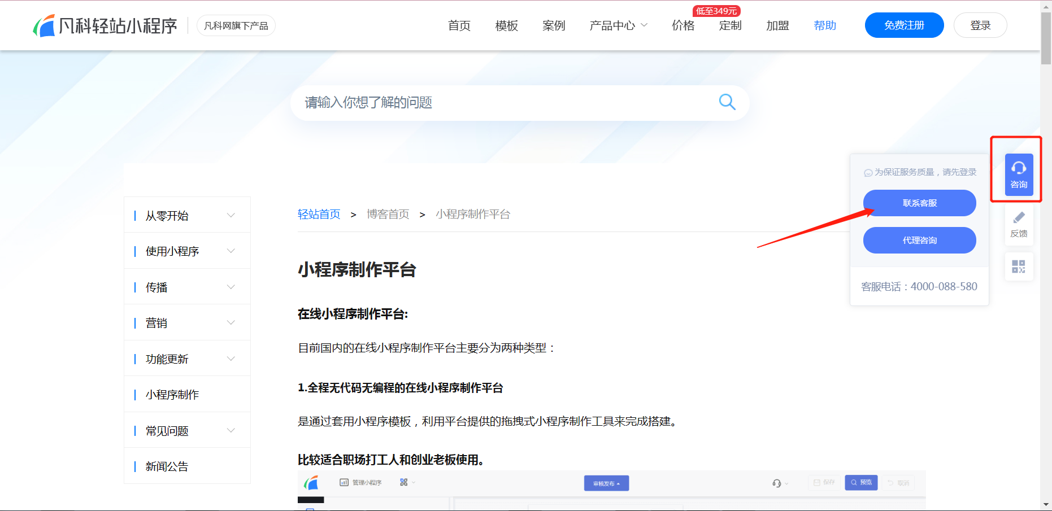
Task: Expand the 功能更新 sidebar section
Action: click(x=187, y=359)
